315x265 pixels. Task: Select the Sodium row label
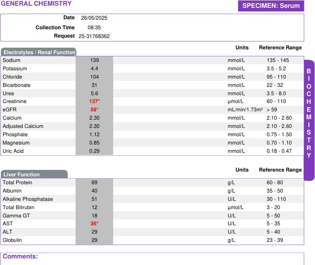[11, 60]
